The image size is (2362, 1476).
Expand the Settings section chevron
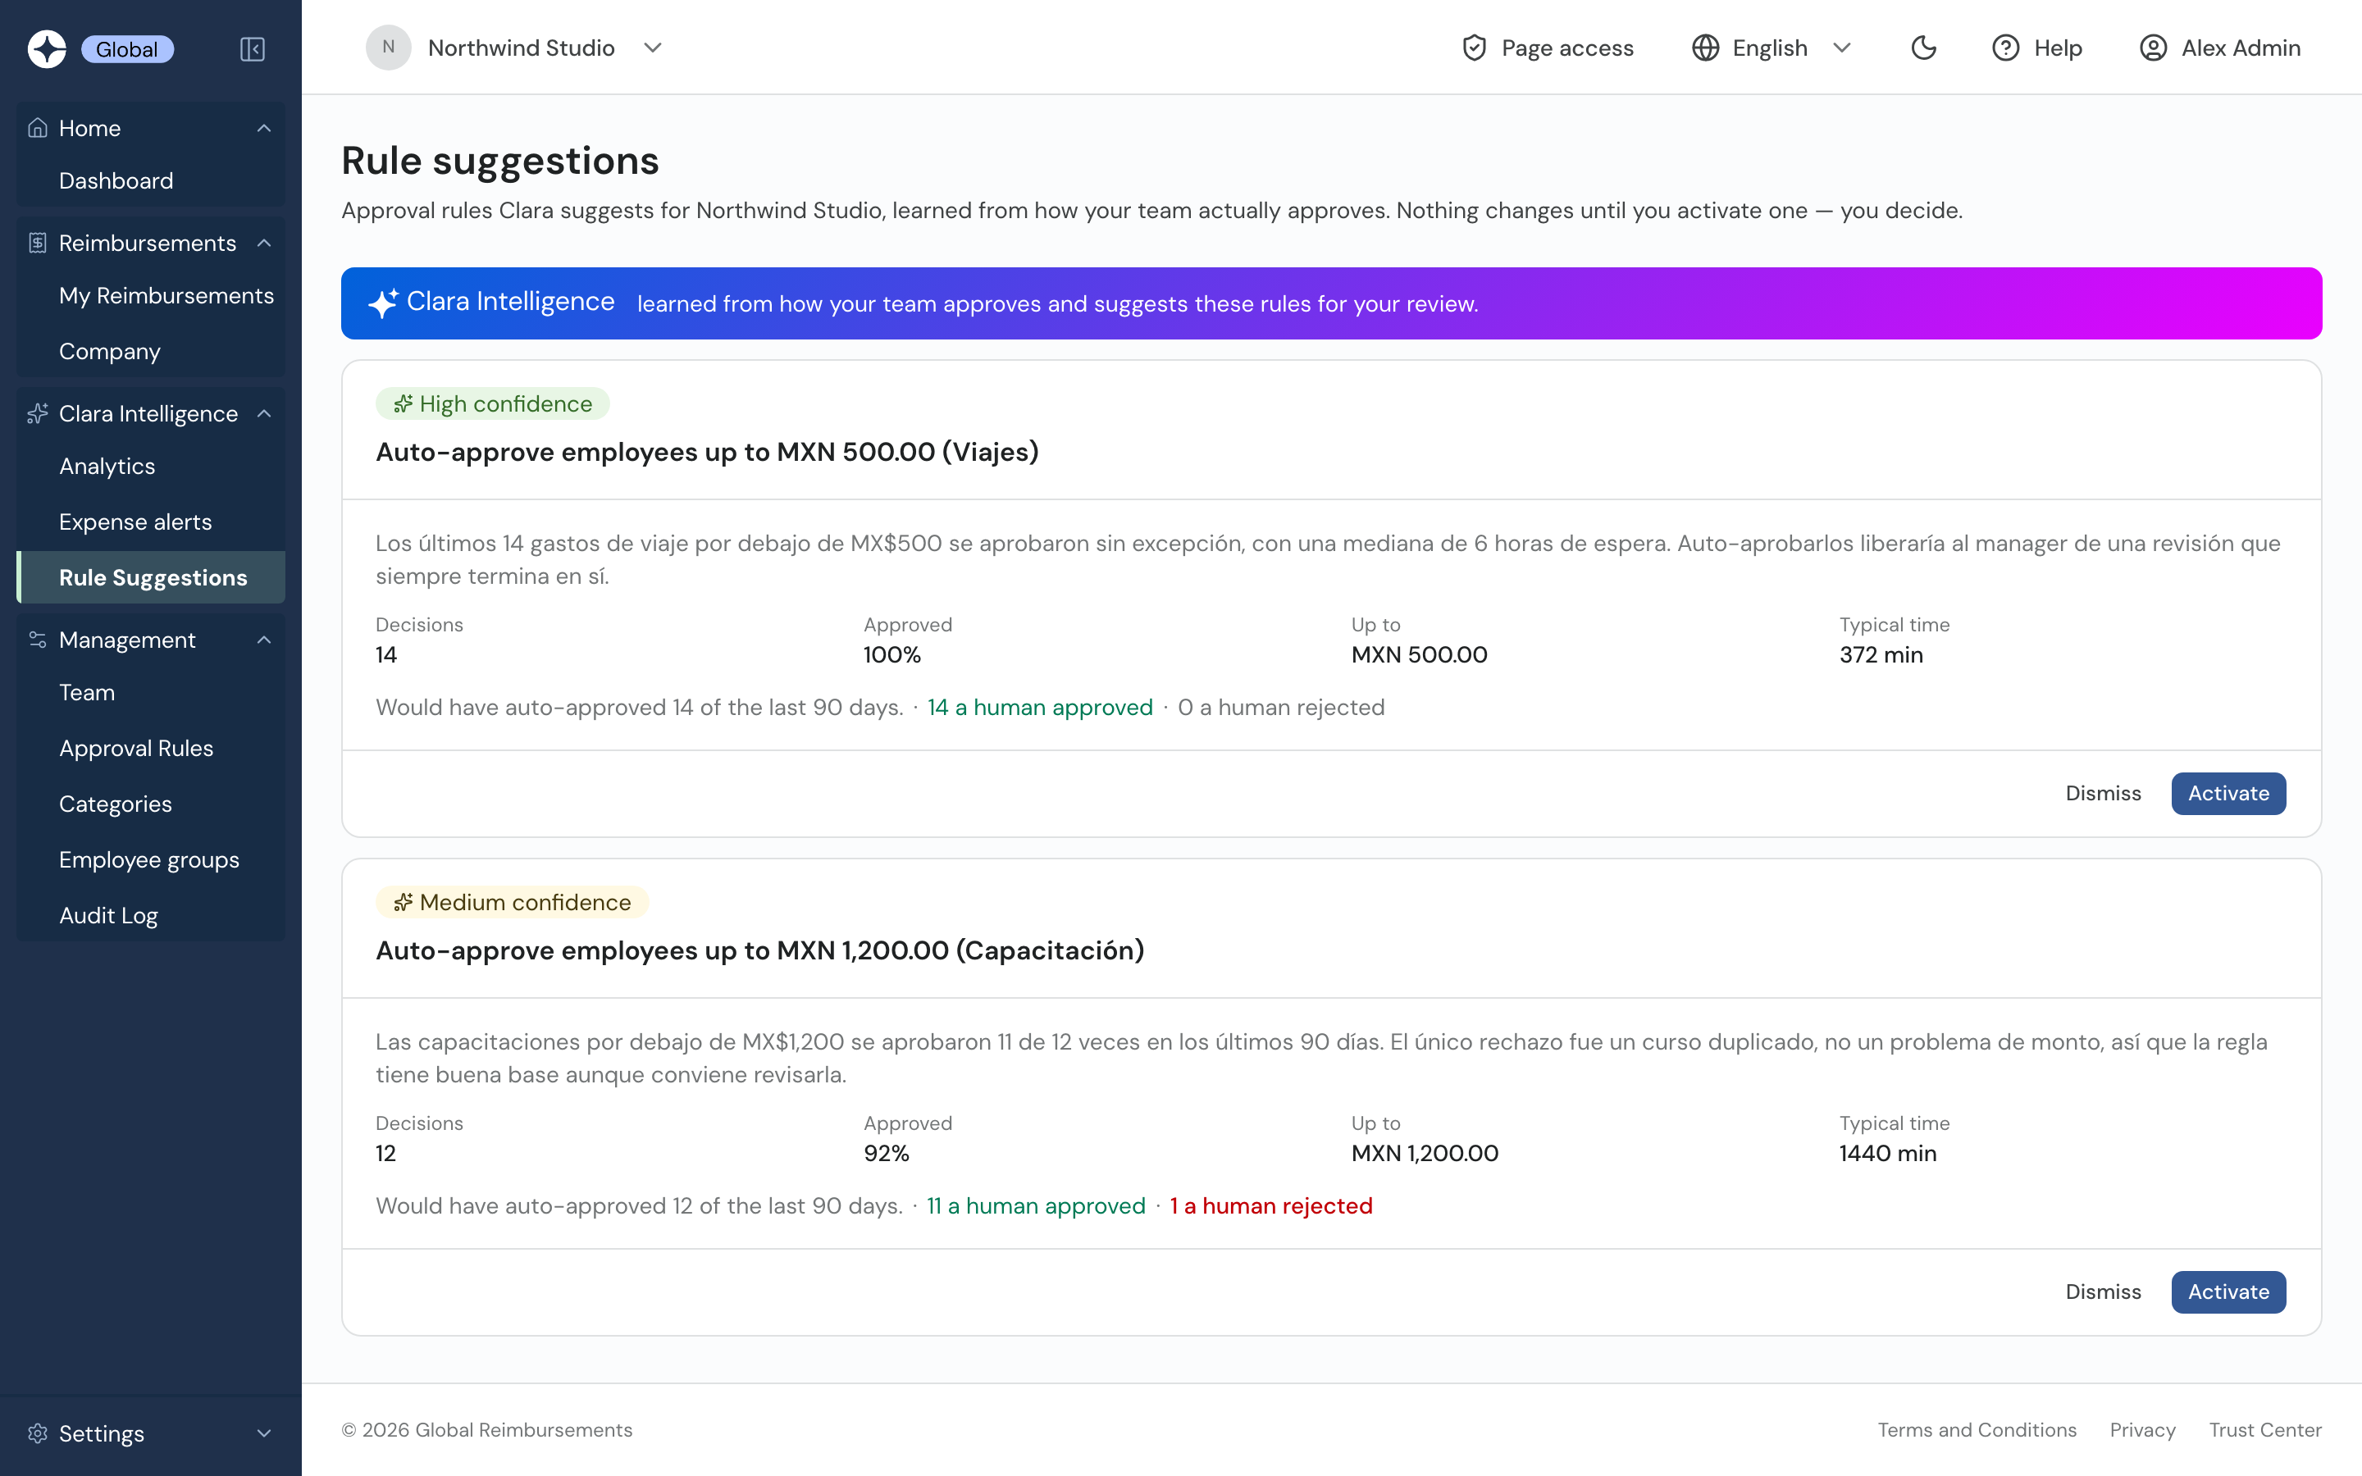(x=263, y=1433)
